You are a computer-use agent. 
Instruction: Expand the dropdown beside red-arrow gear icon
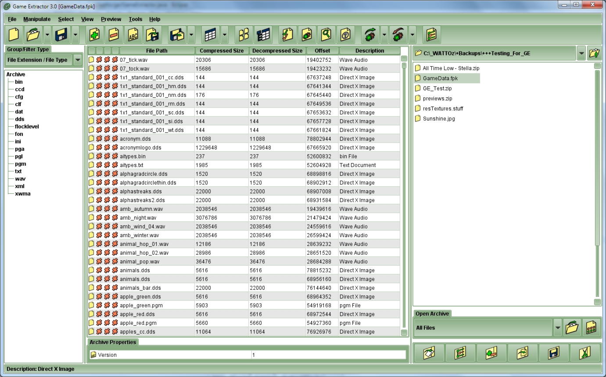click(x=412, y=35)
